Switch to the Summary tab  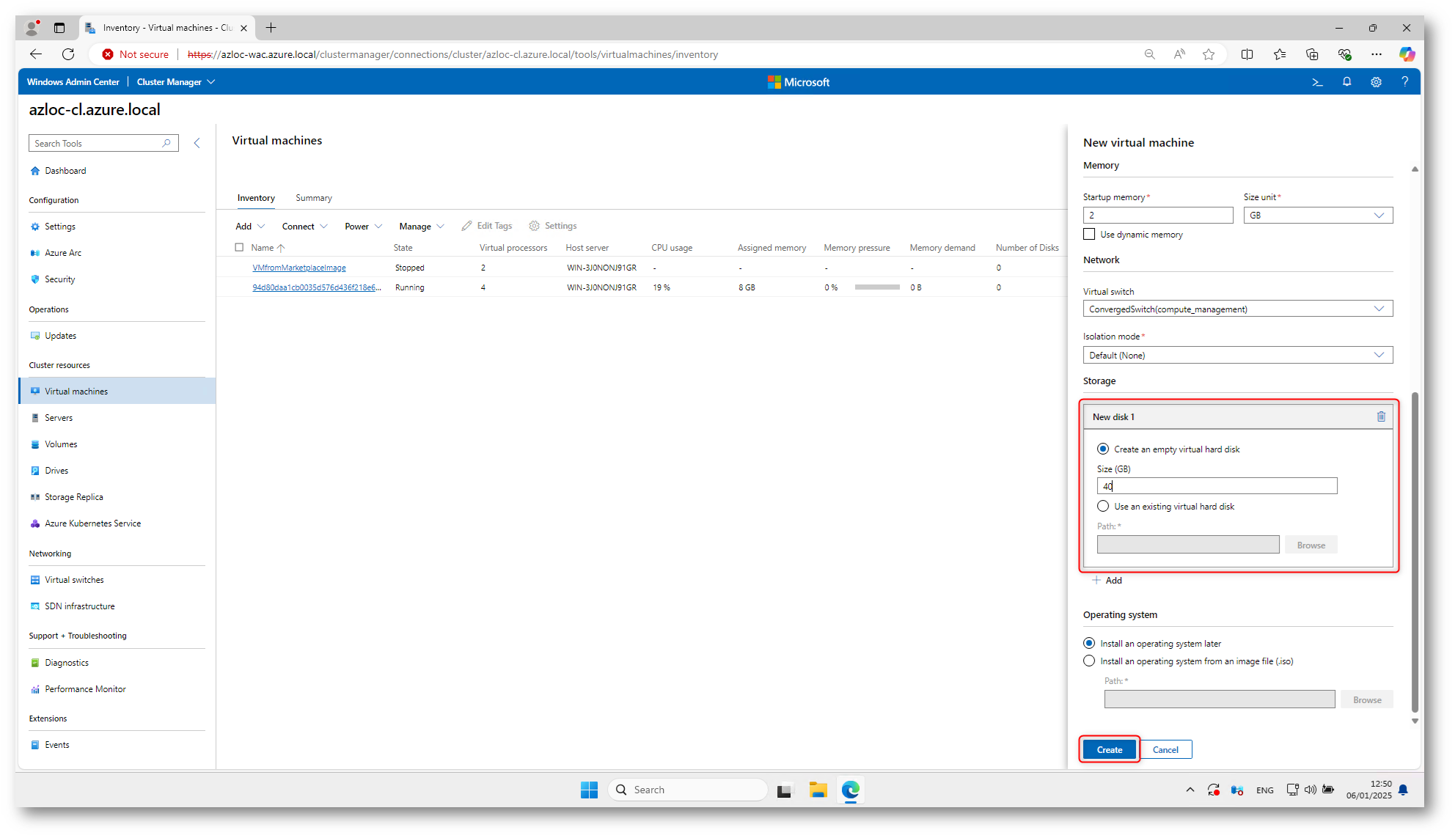click(314, 198)
